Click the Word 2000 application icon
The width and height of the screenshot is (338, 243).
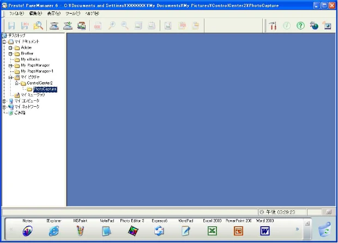click(x=265, y=231)
